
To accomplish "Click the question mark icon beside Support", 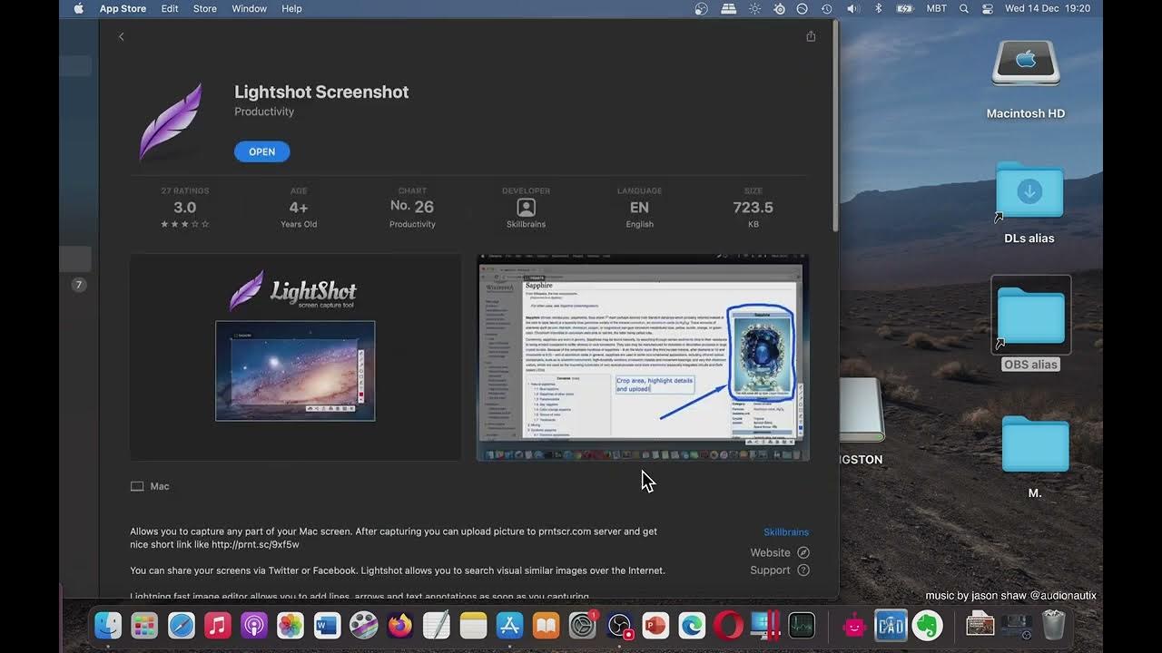I will [x=803, y=570].
